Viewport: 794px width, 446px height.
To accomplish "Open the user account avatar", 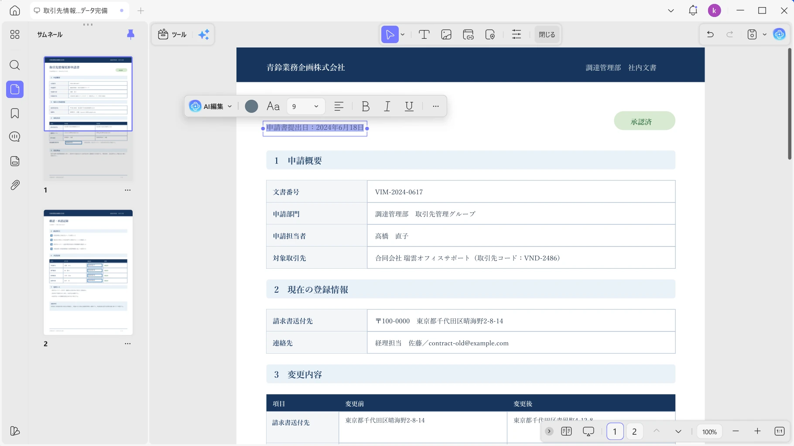I will pyautogui.click(x=714, y=10).
